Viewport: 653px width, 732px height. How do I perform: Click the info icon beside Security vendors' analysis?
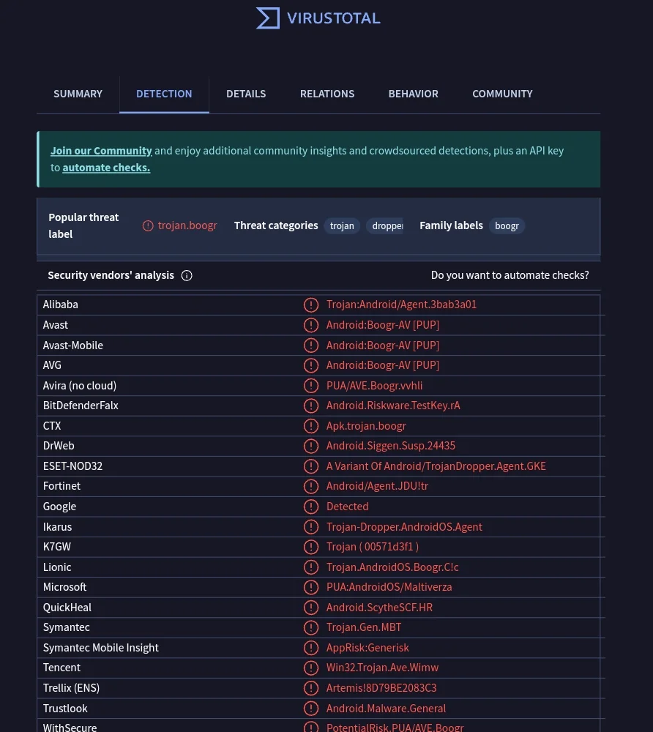click(187, 275)
